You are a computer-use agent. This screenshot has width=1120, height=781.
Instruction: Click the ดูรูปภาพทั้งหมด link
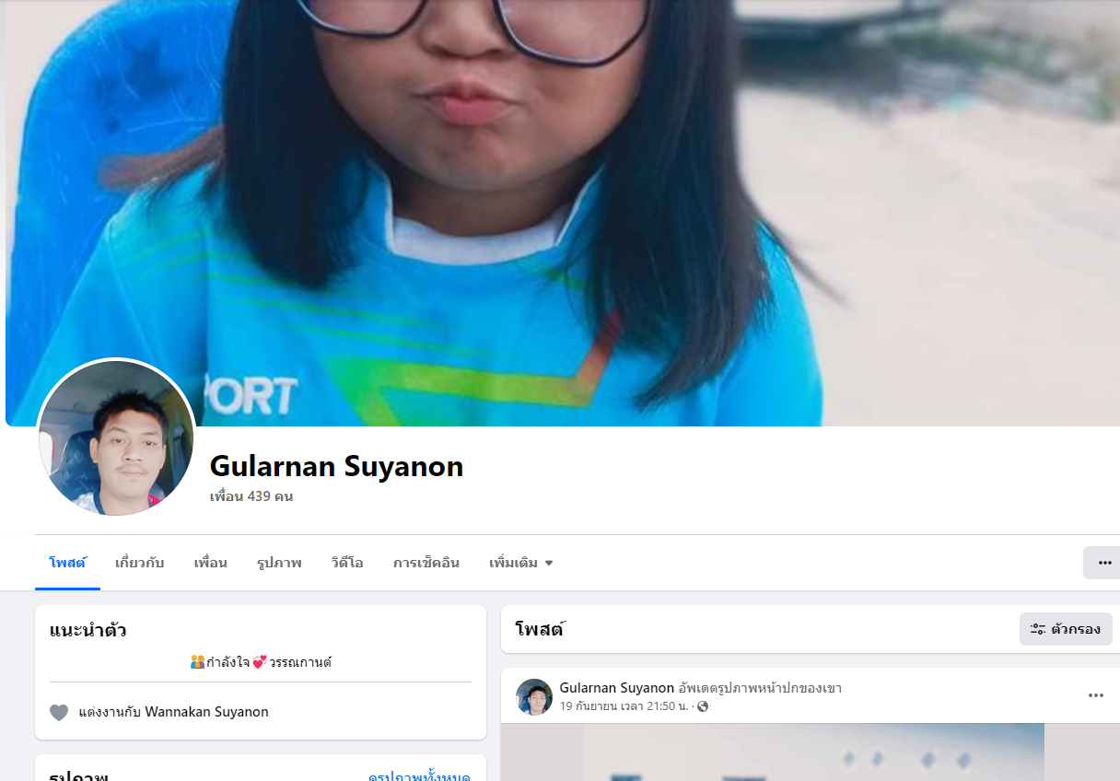click(419, 775)
